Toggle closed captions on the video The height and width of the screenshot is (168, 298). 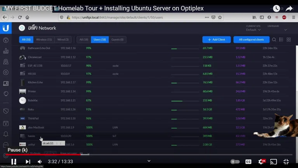coord(248,161)
